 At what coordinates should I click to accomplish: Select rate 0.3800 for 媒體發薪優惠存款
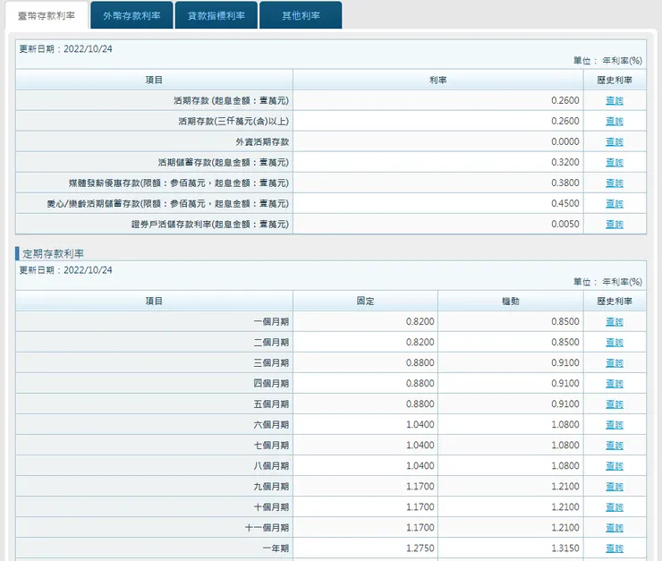tap(564, 183)
